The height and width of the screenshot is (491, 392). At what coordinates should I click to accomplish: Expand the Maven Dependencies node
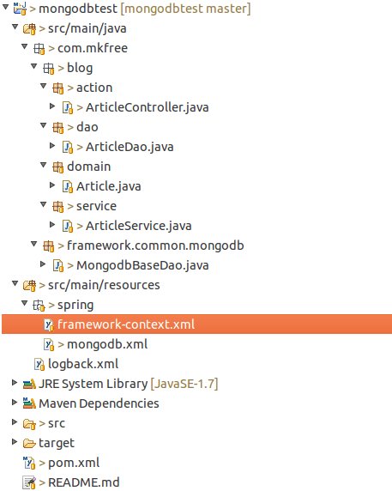pyautogui.click(x=15, y=402)
